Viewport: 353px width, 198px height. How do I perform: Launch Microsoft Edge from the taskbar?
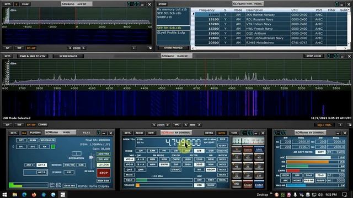point(24,195)
